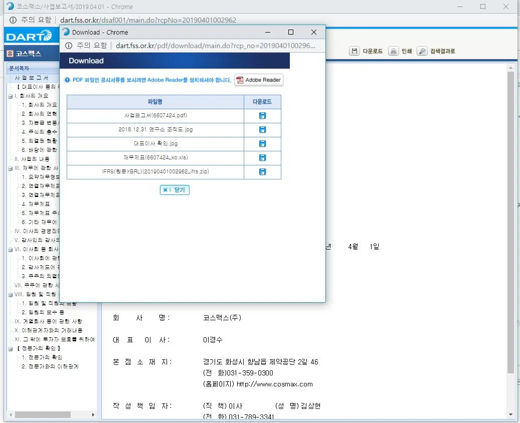The image size is (520, 423).
Task: Click 다운로드 in the main DART toolbar
Action: (366, 51)
